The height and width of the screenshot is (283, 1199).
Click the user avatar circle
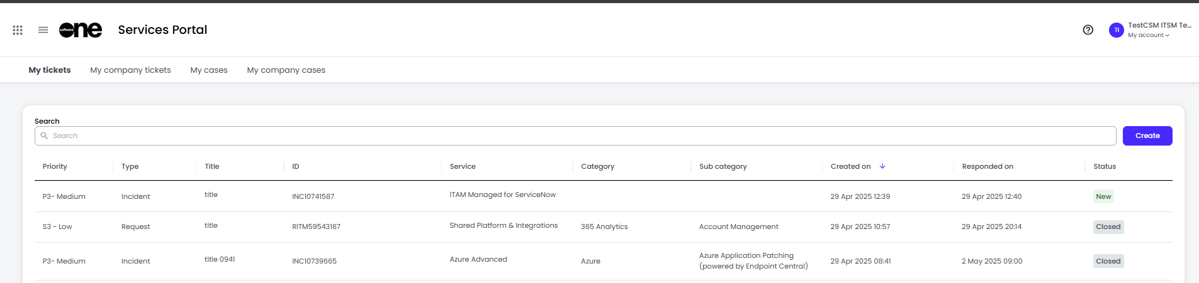[x=1116, y=30]
